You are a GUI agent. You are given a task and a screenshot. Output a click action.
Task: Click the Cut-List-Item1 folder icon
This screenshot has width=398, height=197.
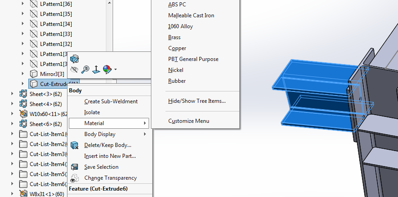click(23, 134)
